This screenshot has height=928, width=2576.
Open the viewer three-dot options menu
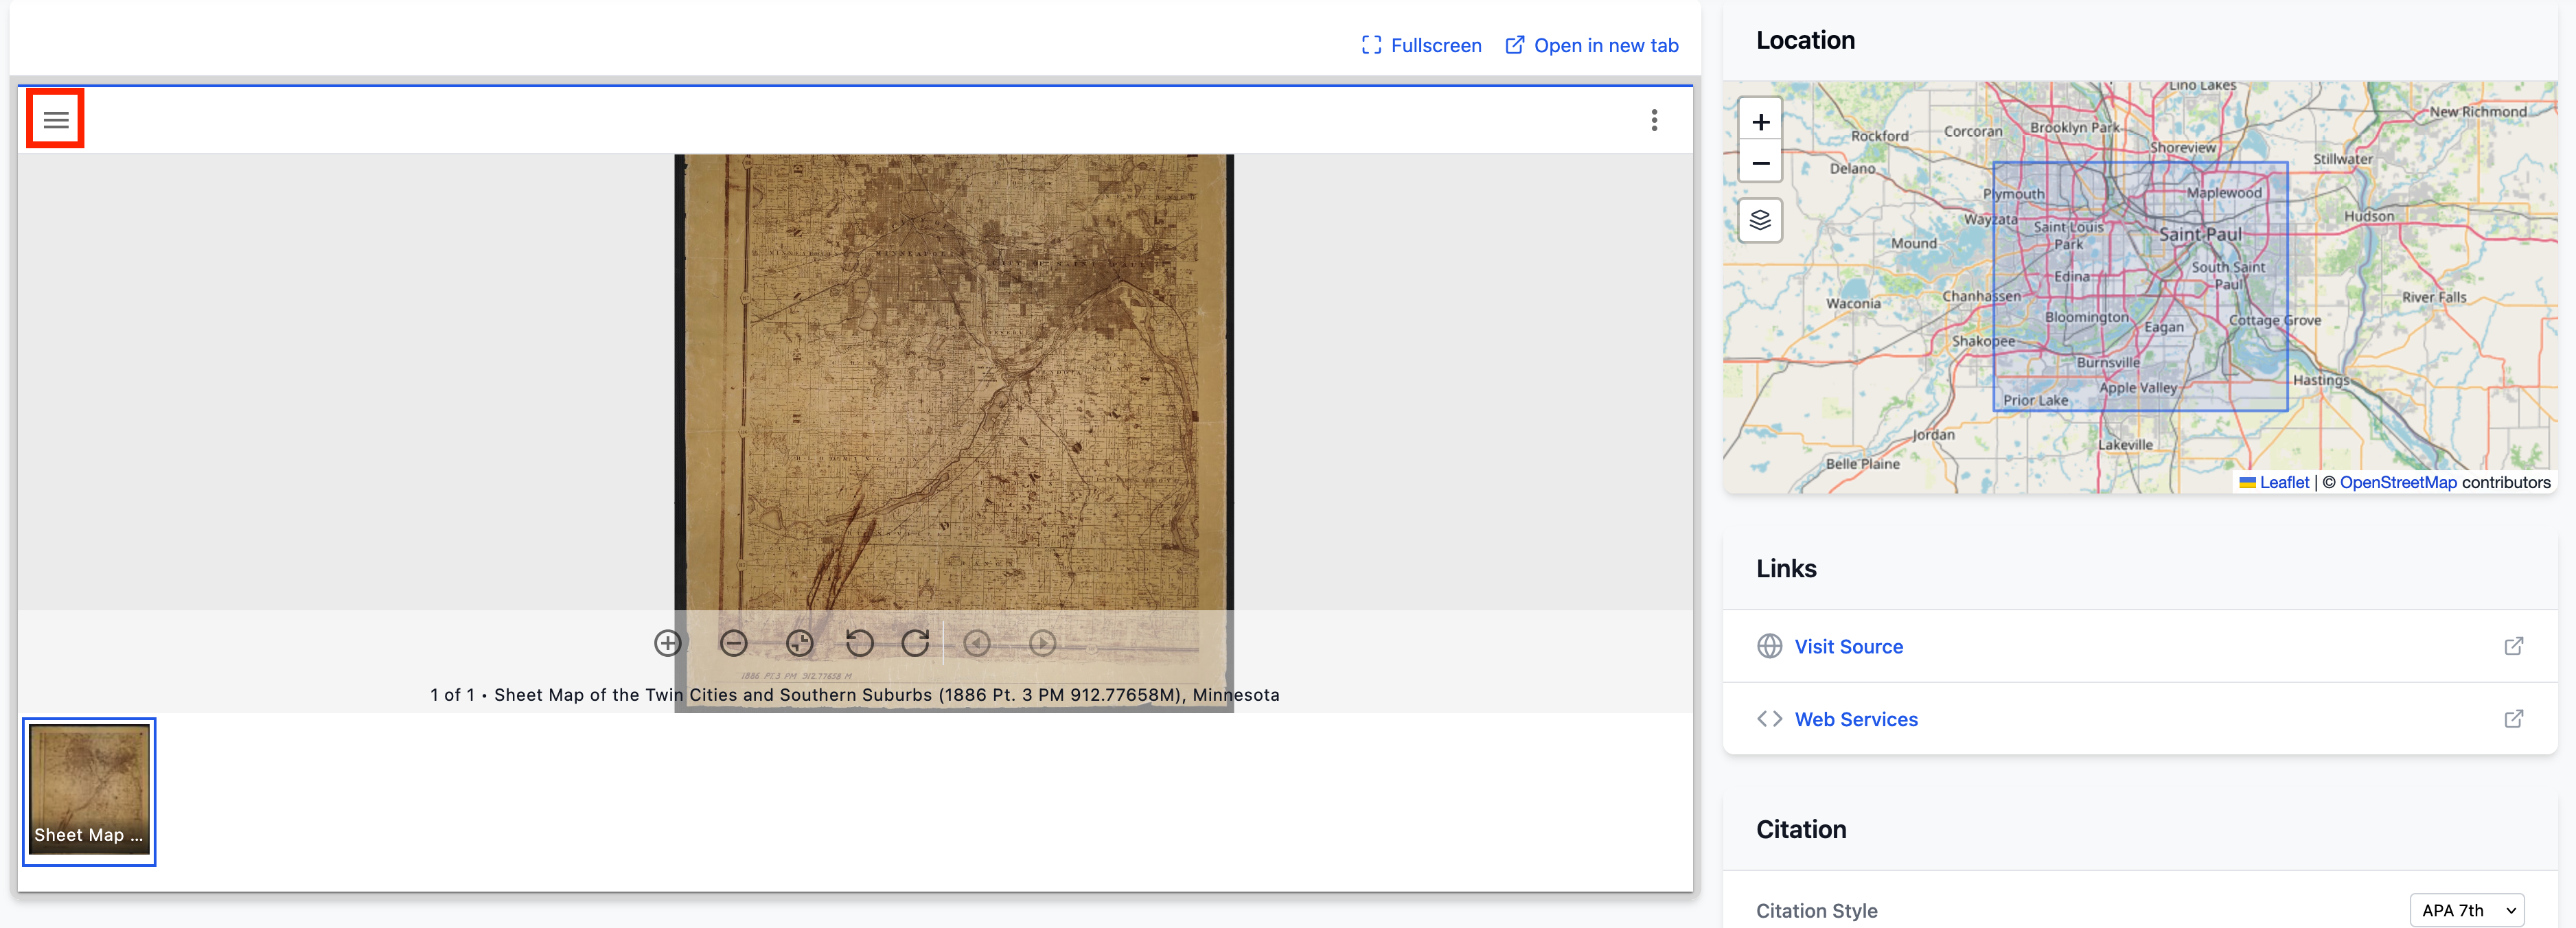[1654, 120]
